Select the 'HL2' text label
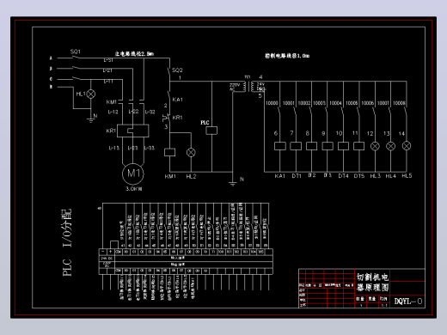The height and width of the screenshot is (335, 447). 191,177
